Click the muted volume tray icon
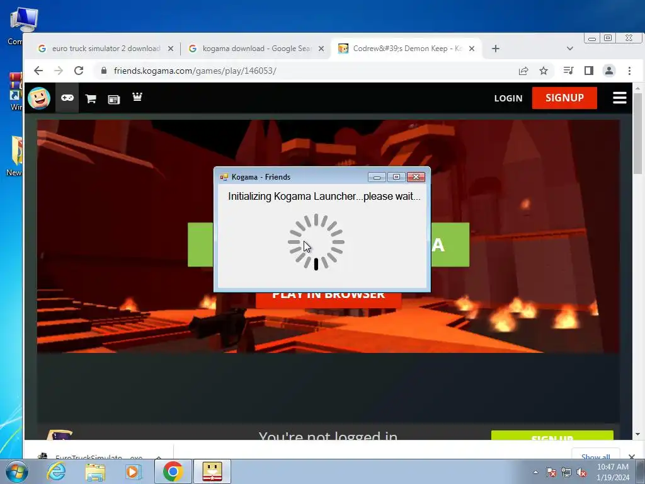The width and height of the screenshot is (645, 484). coord(581,472)
